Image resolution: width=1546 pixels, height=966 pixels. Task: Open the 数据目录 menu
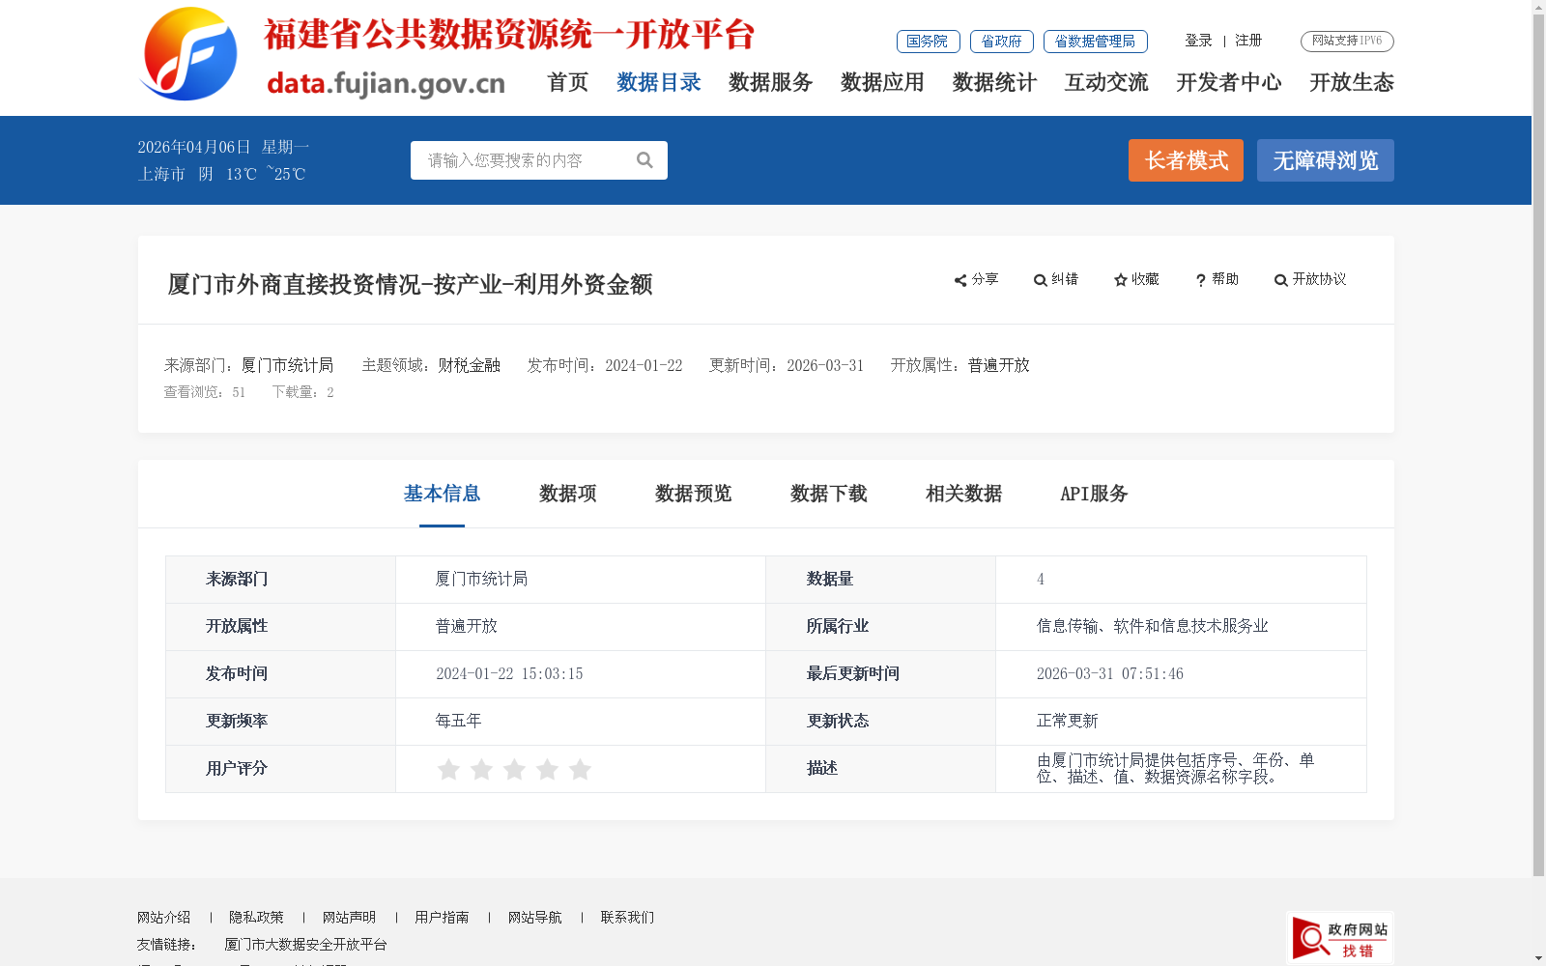tap(659, 83)
